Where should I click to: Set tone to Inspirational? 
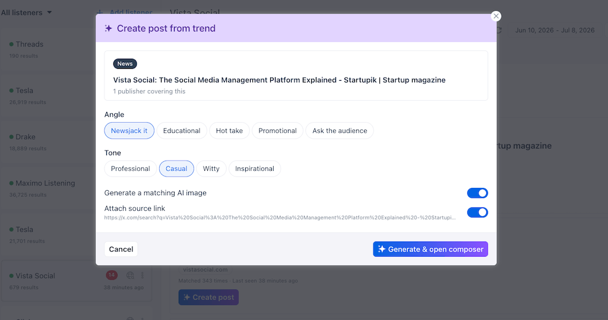(254, 169)
